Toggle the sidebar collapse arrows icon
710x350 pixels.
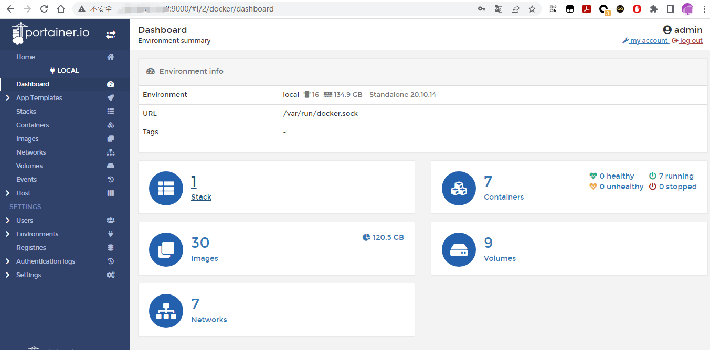pos(111,35)
